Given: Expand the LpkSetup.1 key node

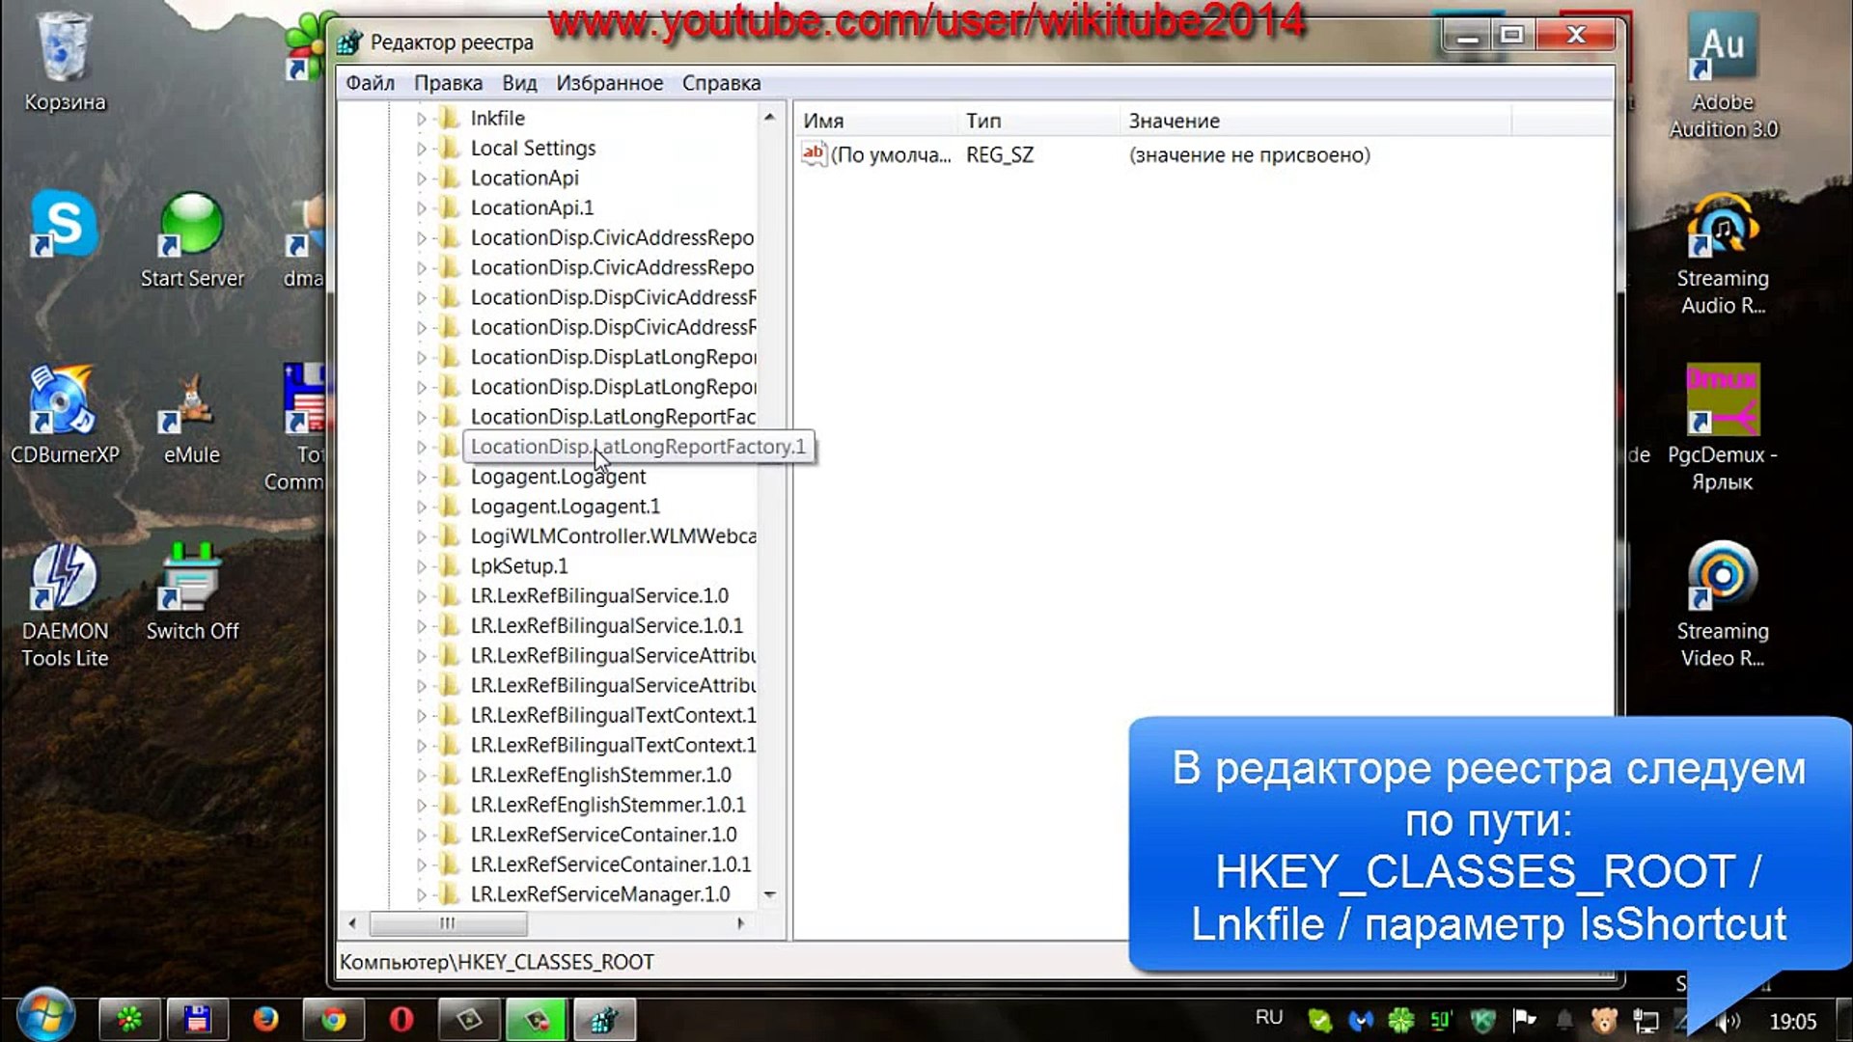Looking at the screenshot, I should coord(421,566).
